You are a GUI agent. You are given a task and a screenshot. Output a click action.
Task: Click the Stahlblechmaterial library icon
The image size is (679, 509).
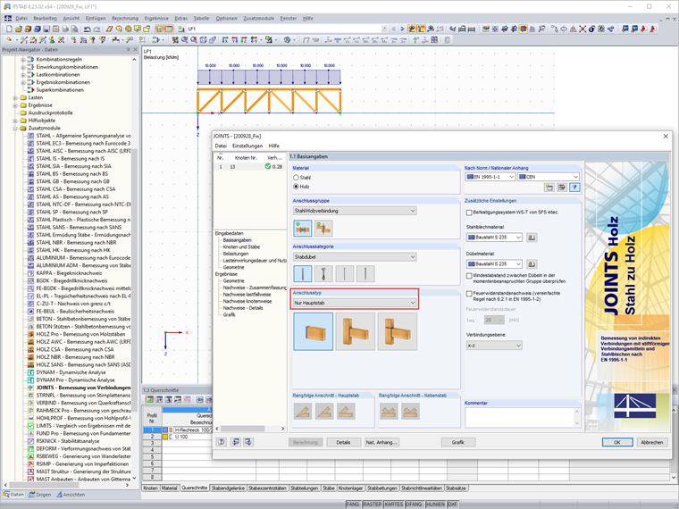(x=532, y=238)
